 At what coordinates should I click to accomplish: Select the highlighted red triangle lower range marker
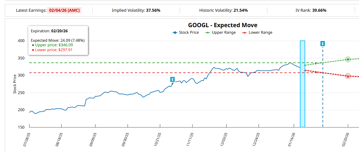coord(348,76)
